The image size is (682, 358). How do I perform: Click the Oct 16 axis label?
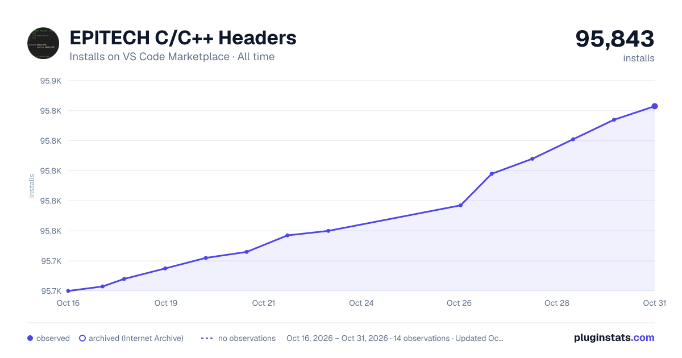click(x=68, y=303)
